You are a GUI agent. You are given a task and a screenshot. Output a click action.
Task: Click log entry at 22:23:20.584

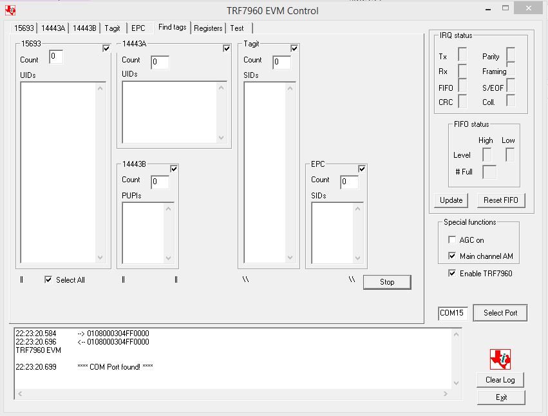[82, 334]
